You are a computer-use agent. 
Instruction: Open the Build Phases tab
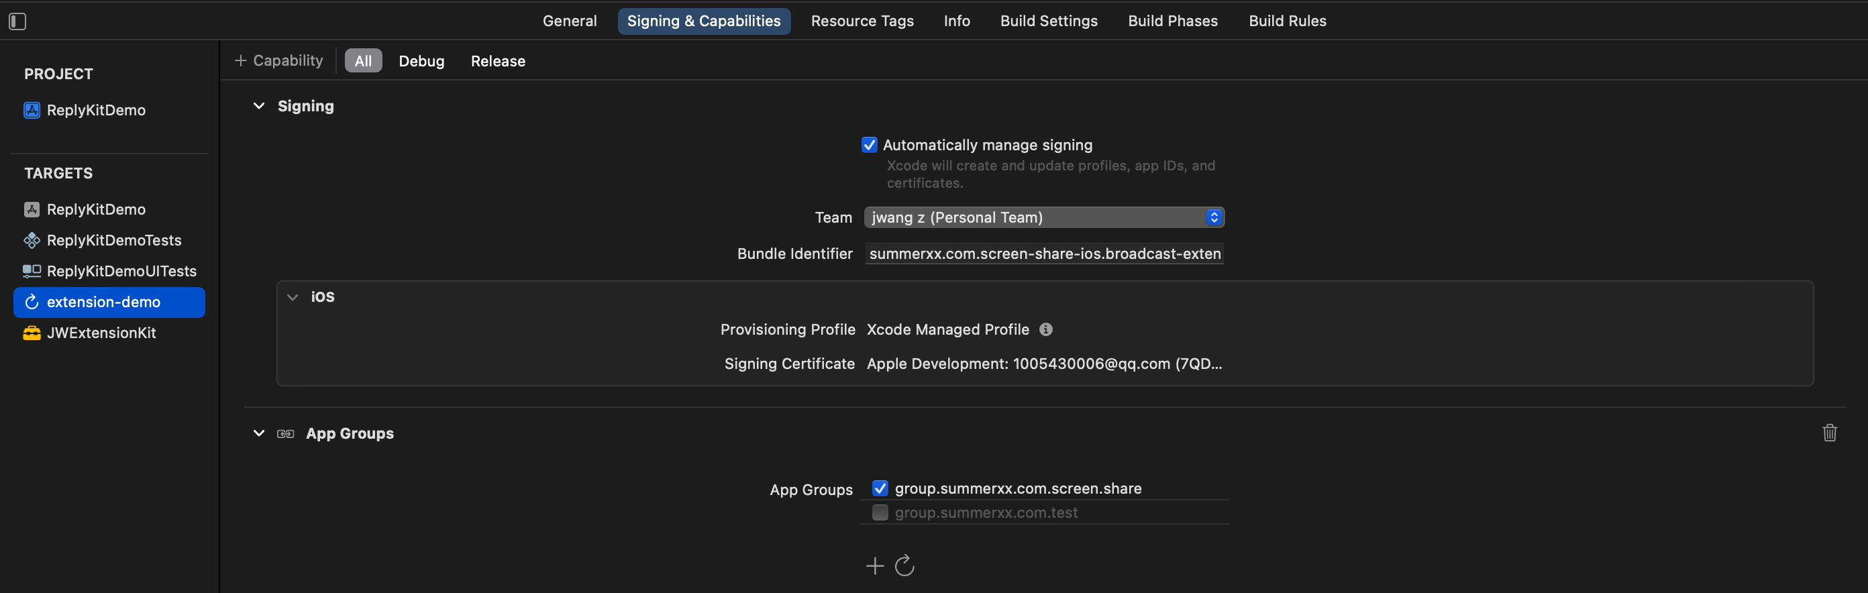[1173, 21]
